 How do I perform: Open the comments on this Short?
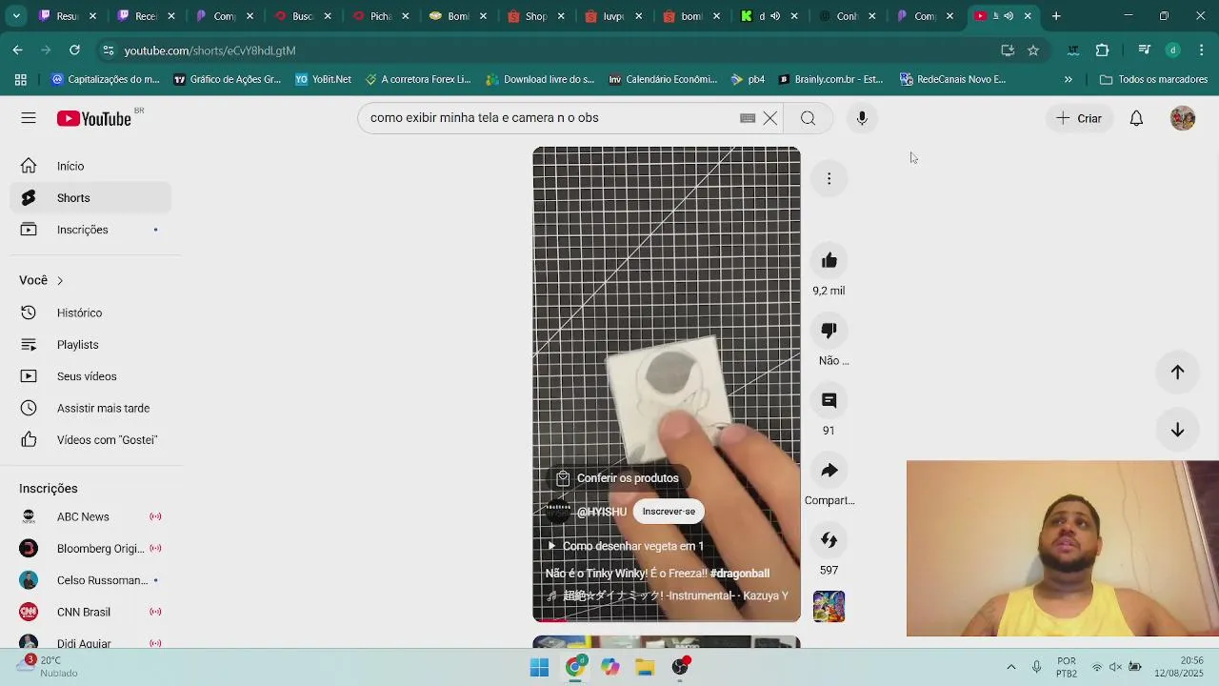pos(829,400)
